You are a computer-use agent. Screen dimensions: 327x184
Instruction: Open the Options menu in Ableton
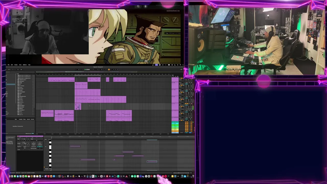25,65
